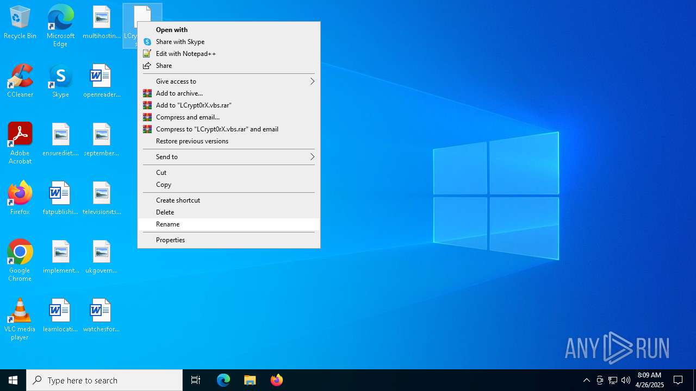Viewport: 696px width, 391px height.
Task: Launch Edge from the taskbar
Action: 223,380
